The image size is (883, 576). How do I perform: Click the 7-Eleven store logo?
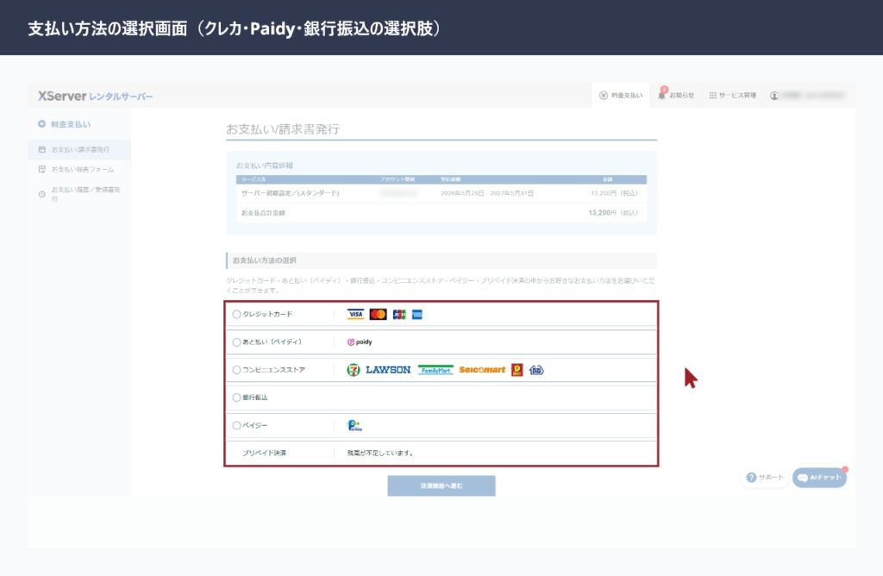click(353, 370)
